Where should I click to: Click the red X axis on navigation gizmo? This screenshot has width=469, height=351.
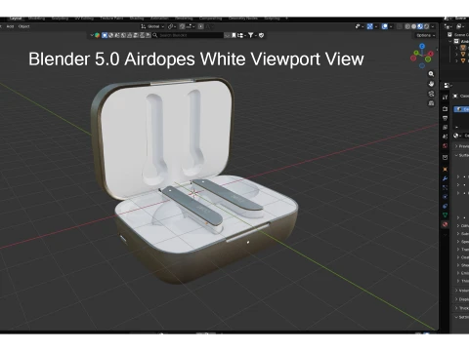pyautogui.click(x=431, y=54)
